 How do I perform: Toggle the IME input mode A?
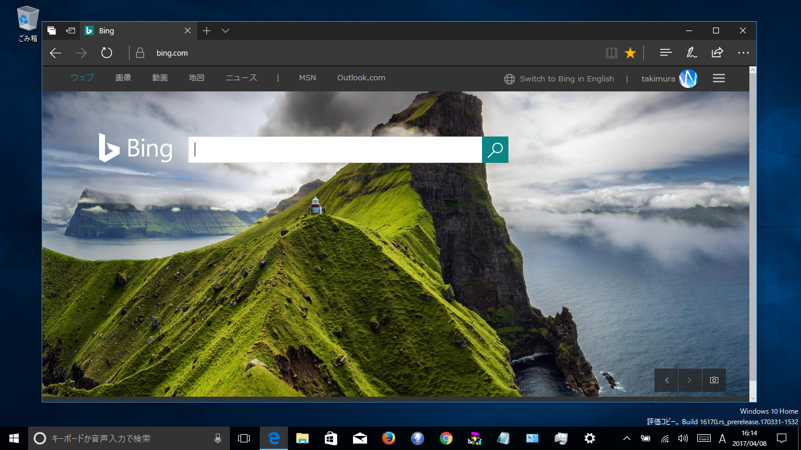722,438
